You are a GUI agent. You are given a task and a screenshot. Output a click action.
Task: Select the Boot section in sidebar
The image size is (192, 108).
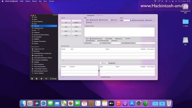coord(35,19)
